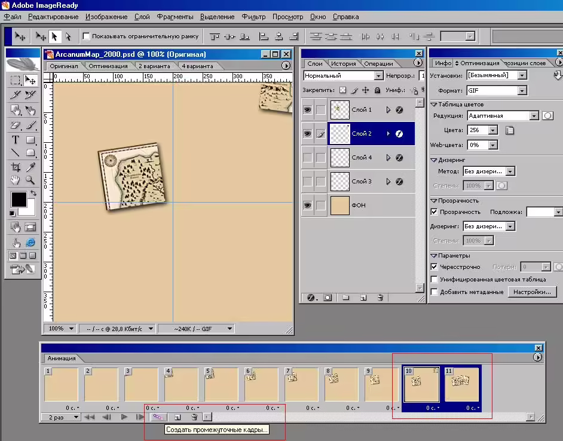Open the Фильтр menu
This screenshot has height=441, width=563.
tap(253, 17)
